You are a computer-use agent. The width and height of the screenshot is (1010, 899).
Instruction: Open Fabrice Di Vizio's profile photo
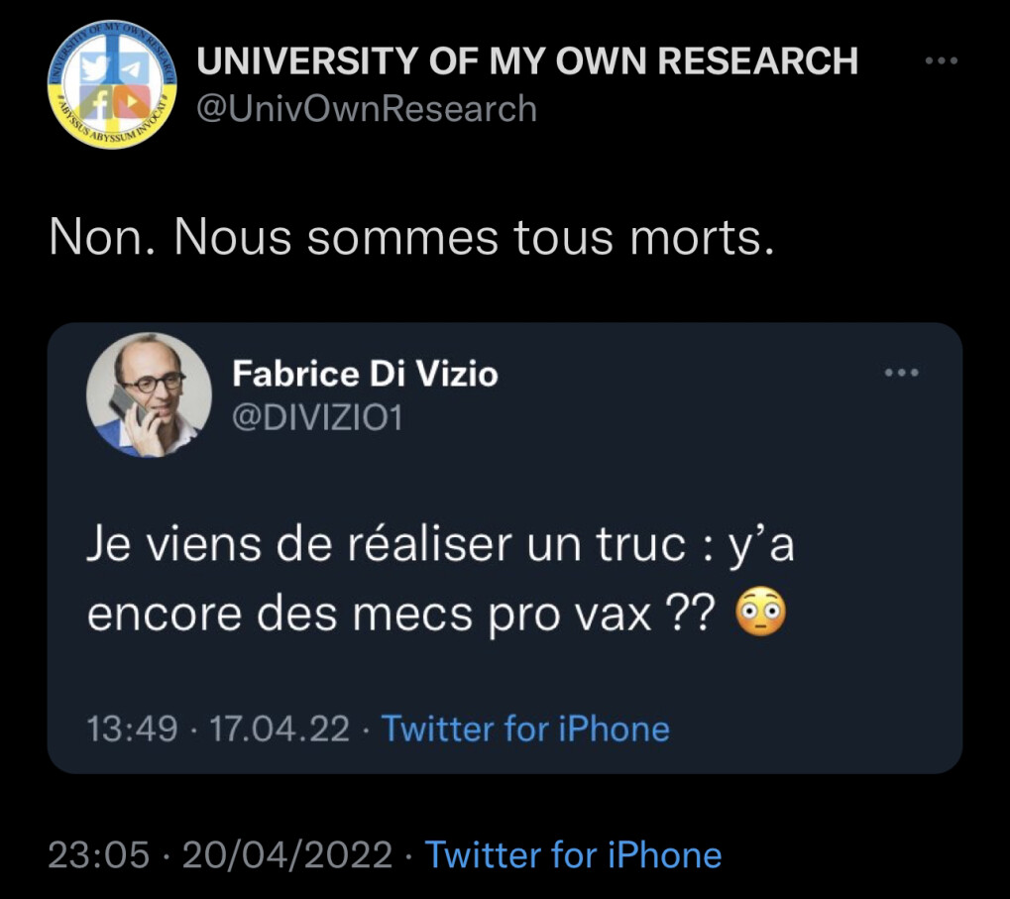(150, 394)
